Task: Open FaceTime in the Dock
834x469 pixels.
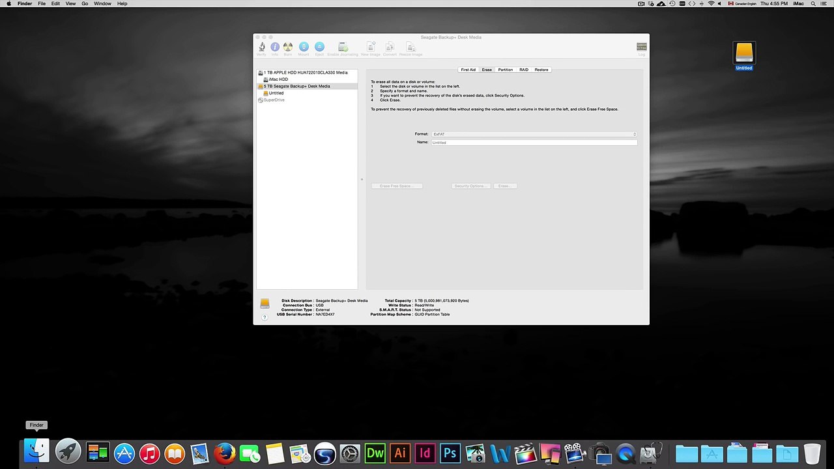Action: (250, 453)
